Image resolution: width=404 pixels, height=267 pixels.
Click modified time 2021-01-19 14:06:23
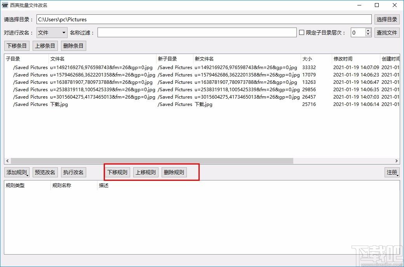356,75
